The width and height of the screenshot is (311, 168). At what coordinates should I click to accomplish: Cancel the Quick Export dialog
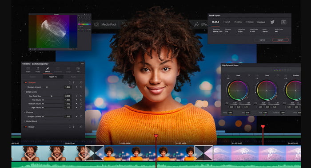click(263, 40)
